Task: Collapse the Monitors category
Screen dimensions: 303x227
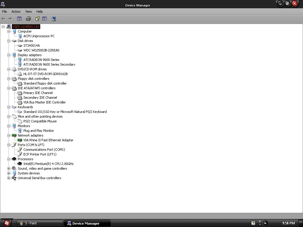Action: (x=9, y=126)
